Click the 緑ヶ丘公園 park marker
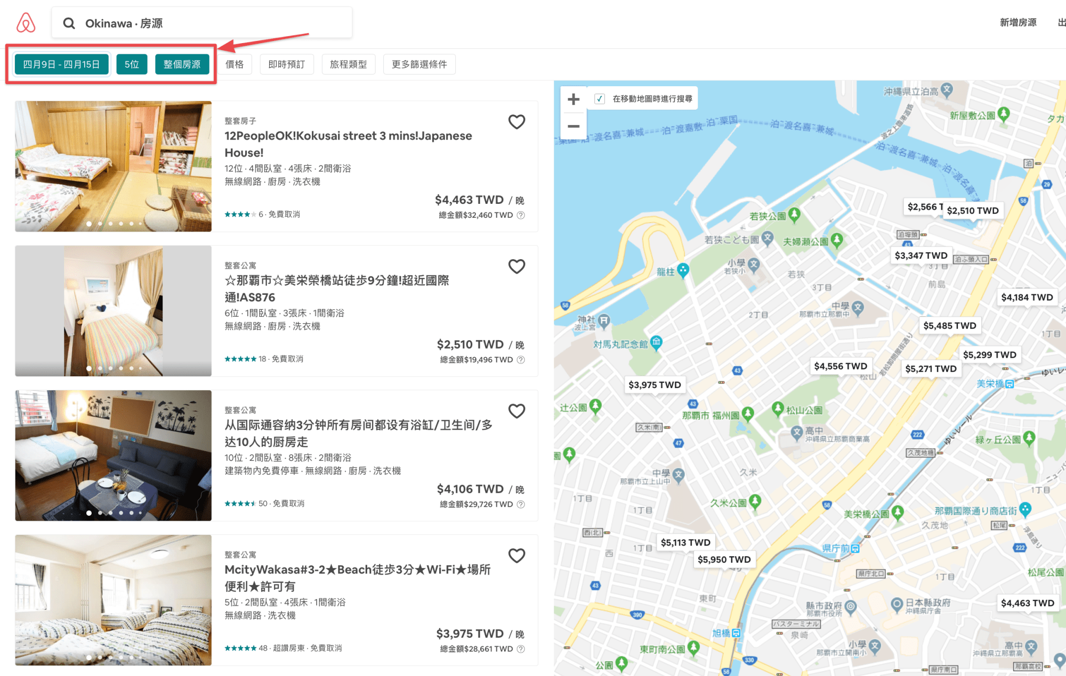The height and width of the screenshot is (676, 1066). (x=1029, y=439)
